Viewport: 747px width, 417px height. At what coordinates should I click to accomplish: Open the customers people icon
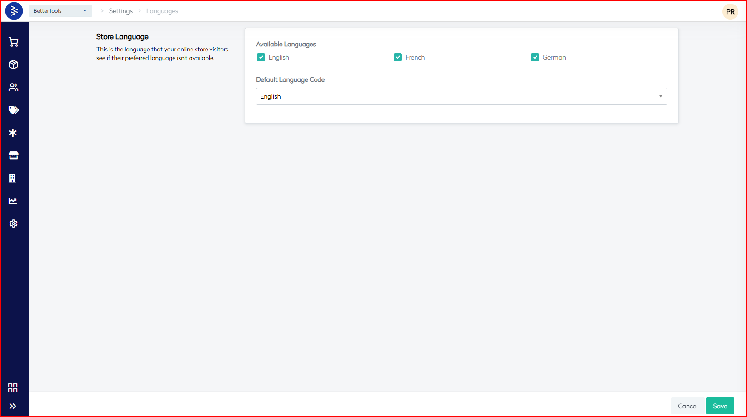[x=14, y=87]
